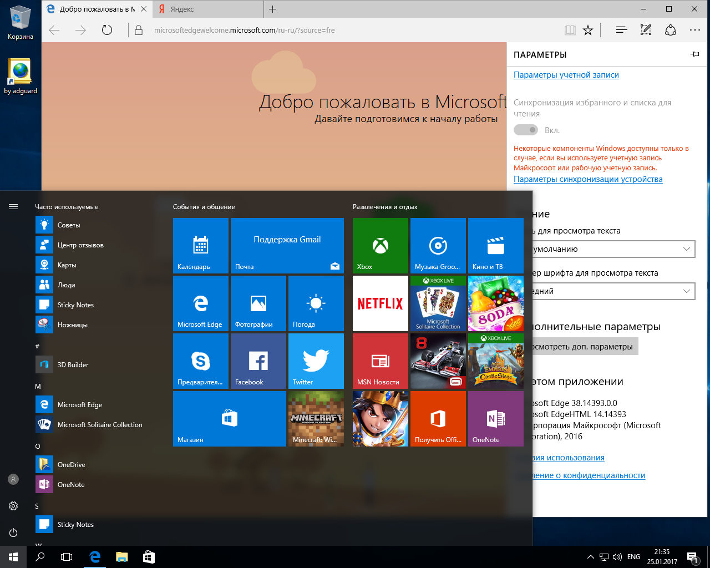Open Ножницы snipping tool
This screenshot has height=568, width=710.
[x=94, y=325]
